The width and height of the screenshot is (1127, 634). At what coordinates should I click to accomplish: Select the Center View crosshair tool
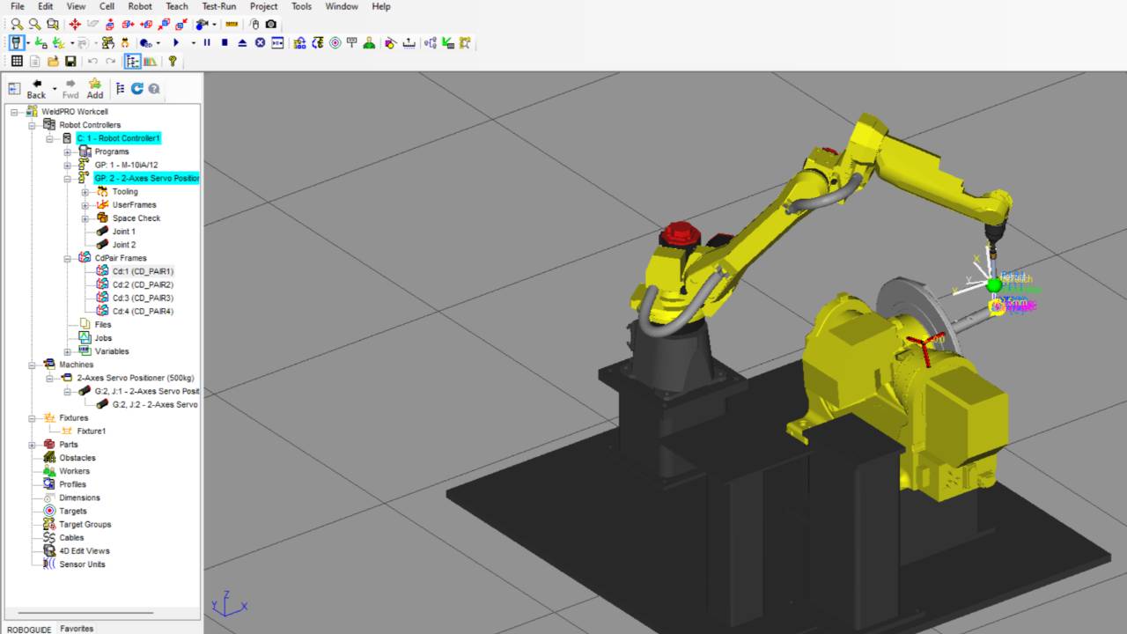click(75, 24)
